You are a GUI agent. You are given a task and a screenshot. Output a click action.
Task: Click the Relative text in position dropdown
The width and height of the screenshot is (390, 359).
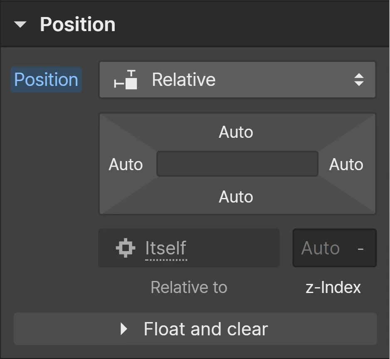183,80
